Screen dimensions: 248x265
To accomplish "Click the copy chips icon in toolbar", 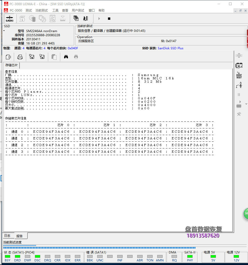I will [x=42, y=18].
